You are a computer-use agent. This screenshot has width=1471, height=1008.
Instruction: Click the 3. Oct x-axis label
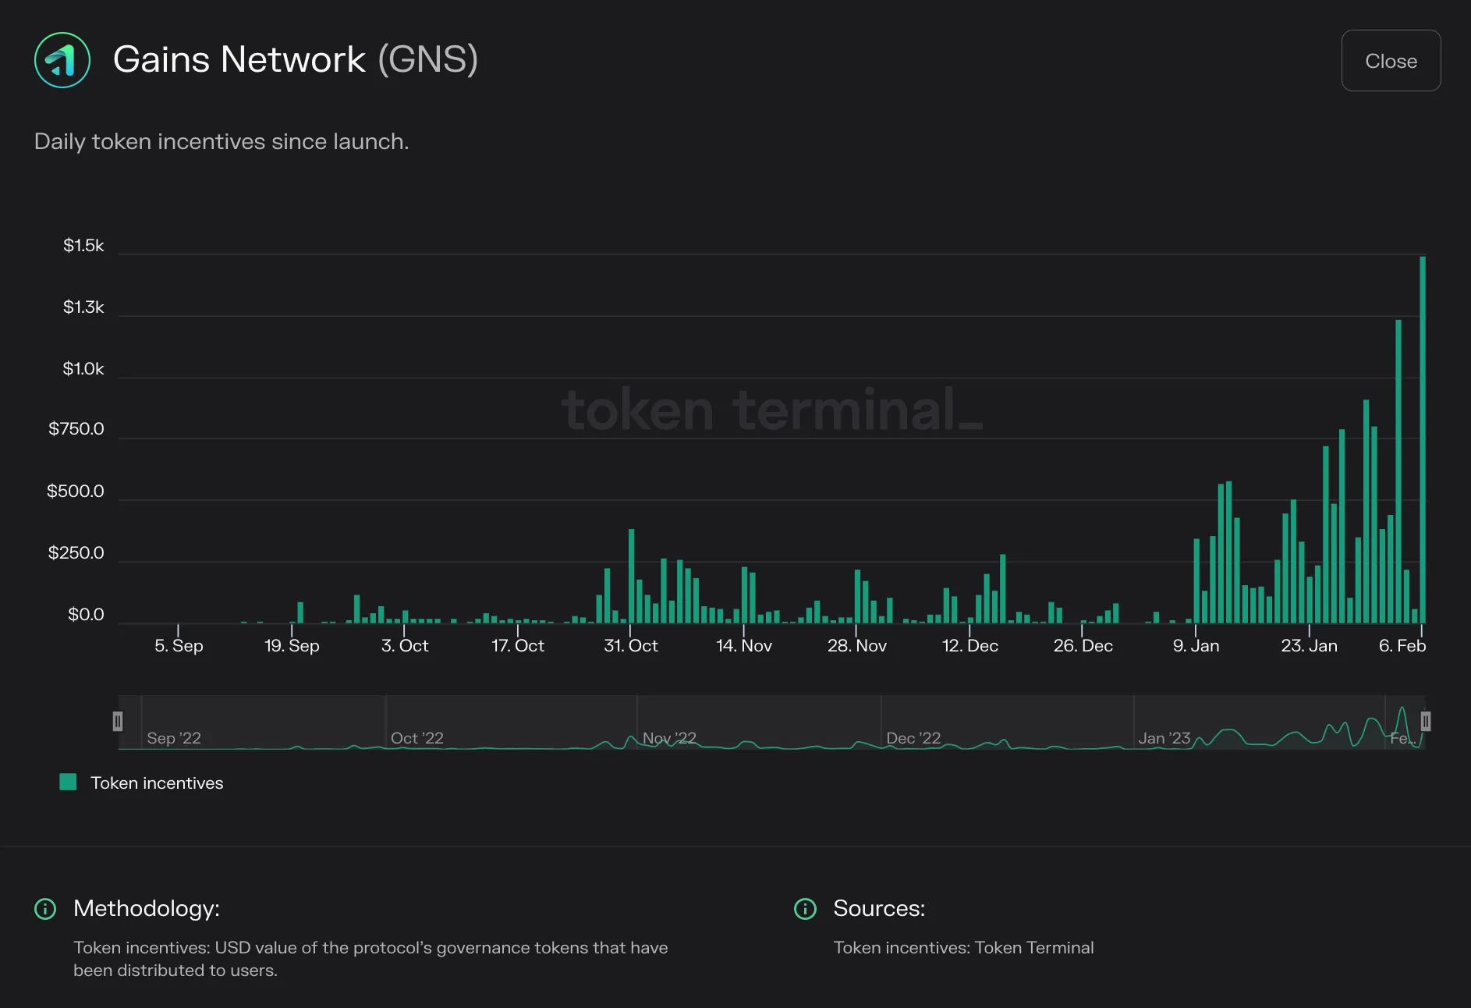point(405,646)
